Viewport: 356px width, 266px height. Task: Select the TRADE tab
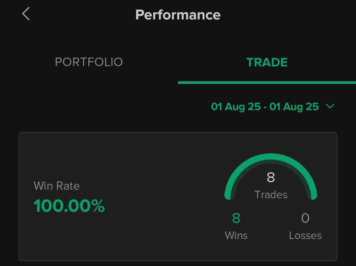[x=267, y=62]
